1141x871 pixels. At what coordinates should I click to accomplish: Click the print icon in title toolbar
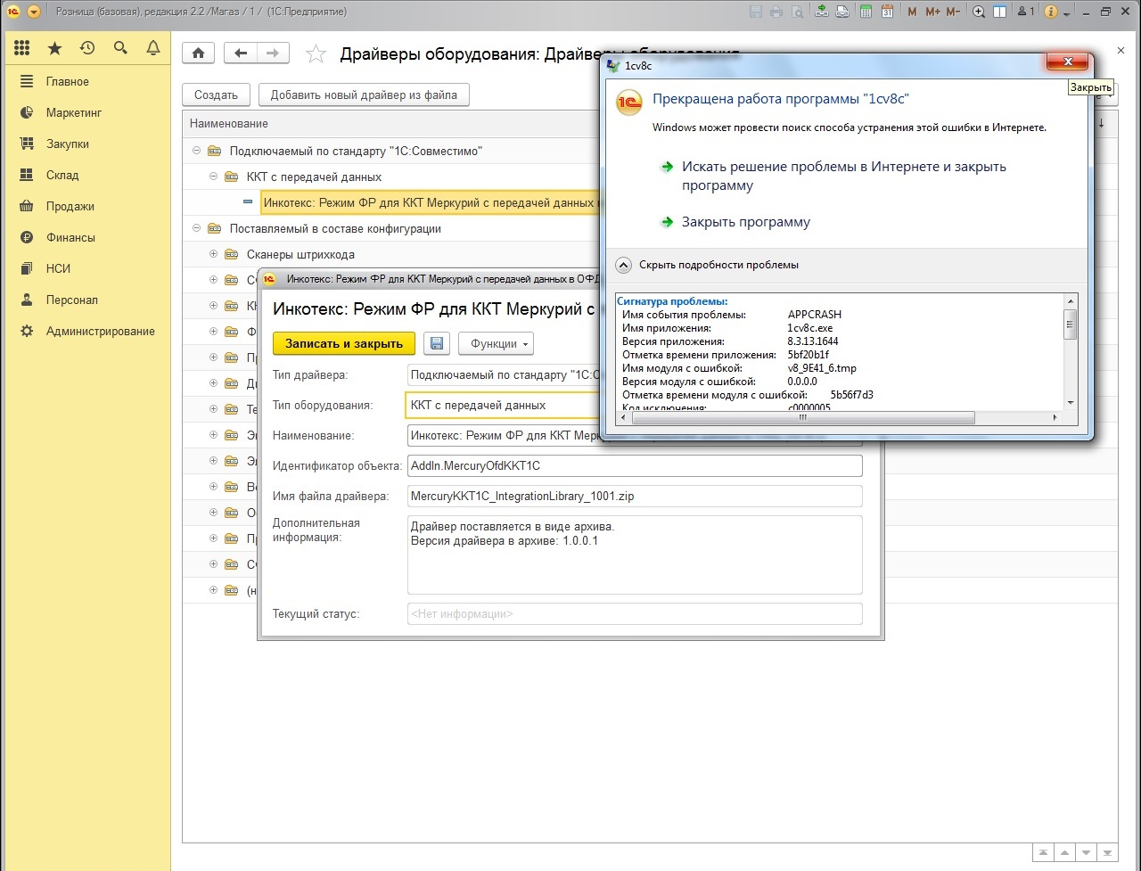click(776, 12)
